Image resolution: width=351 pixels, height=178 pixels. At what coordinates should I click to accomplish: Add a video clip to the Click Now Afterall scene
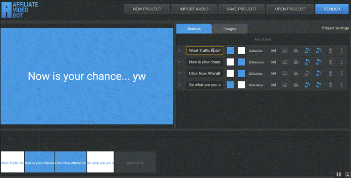(x=296, y=73)
